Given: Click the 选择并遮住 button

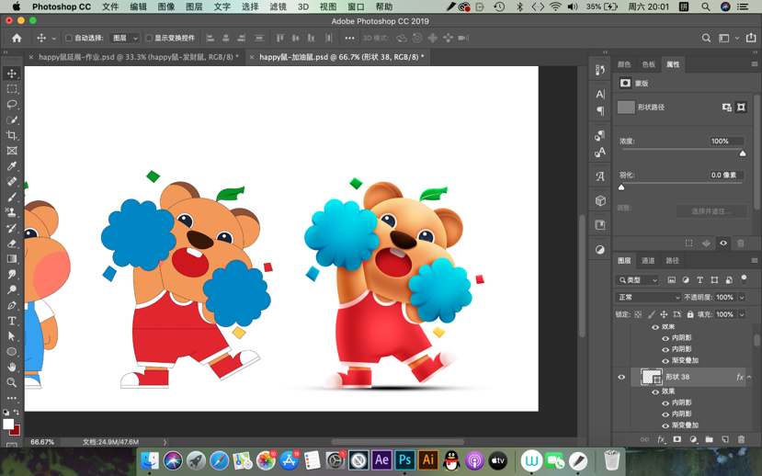Looking at the screenshot, I should (711, 211).
